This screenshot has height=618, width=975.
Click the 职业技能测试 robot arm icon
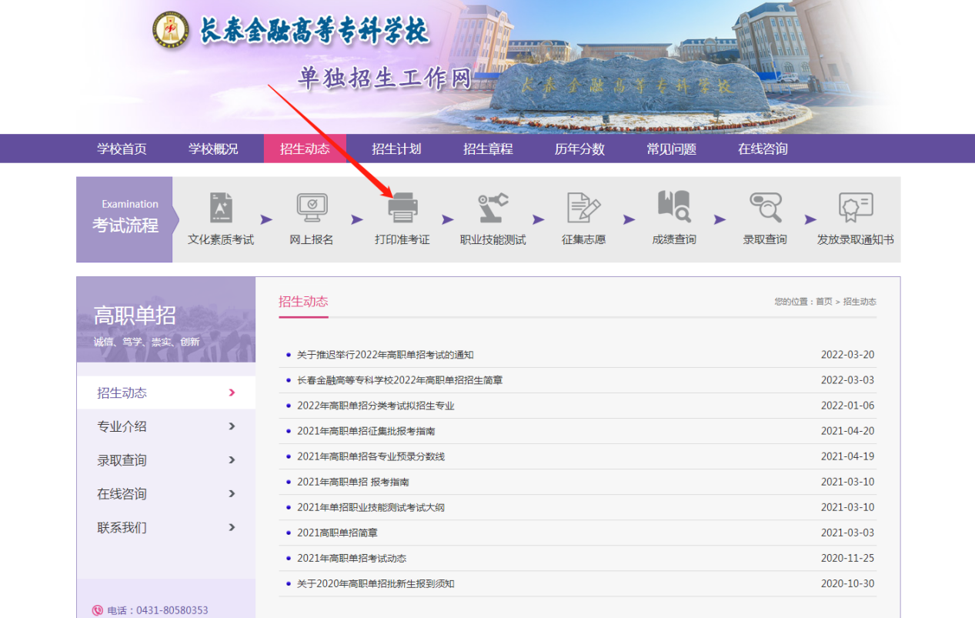pyautogui.click(x=493, y=208)
